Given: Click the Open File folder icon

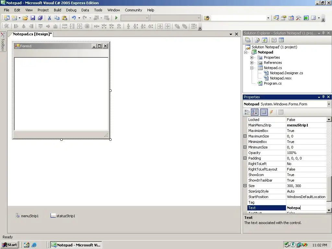Looking at the screenshot, I should (x=25, y=18).
